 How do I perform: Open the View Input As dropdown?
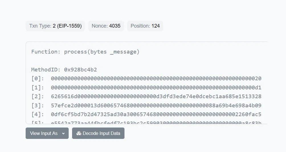tap(47, 133)
